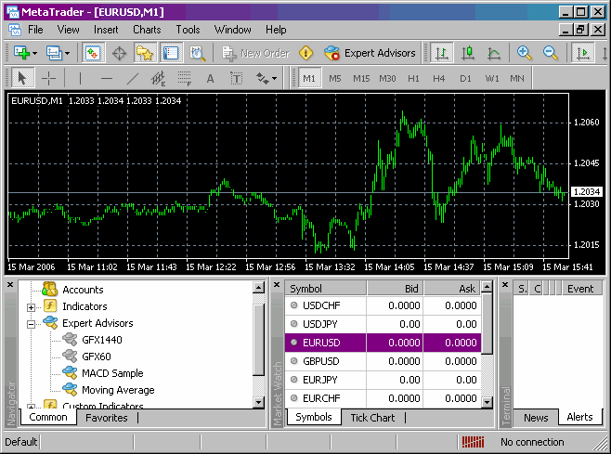The width and height of the screenshot is (611, 454).
Task: Toggle the Market Watch window button
Action: pos(93,53)
